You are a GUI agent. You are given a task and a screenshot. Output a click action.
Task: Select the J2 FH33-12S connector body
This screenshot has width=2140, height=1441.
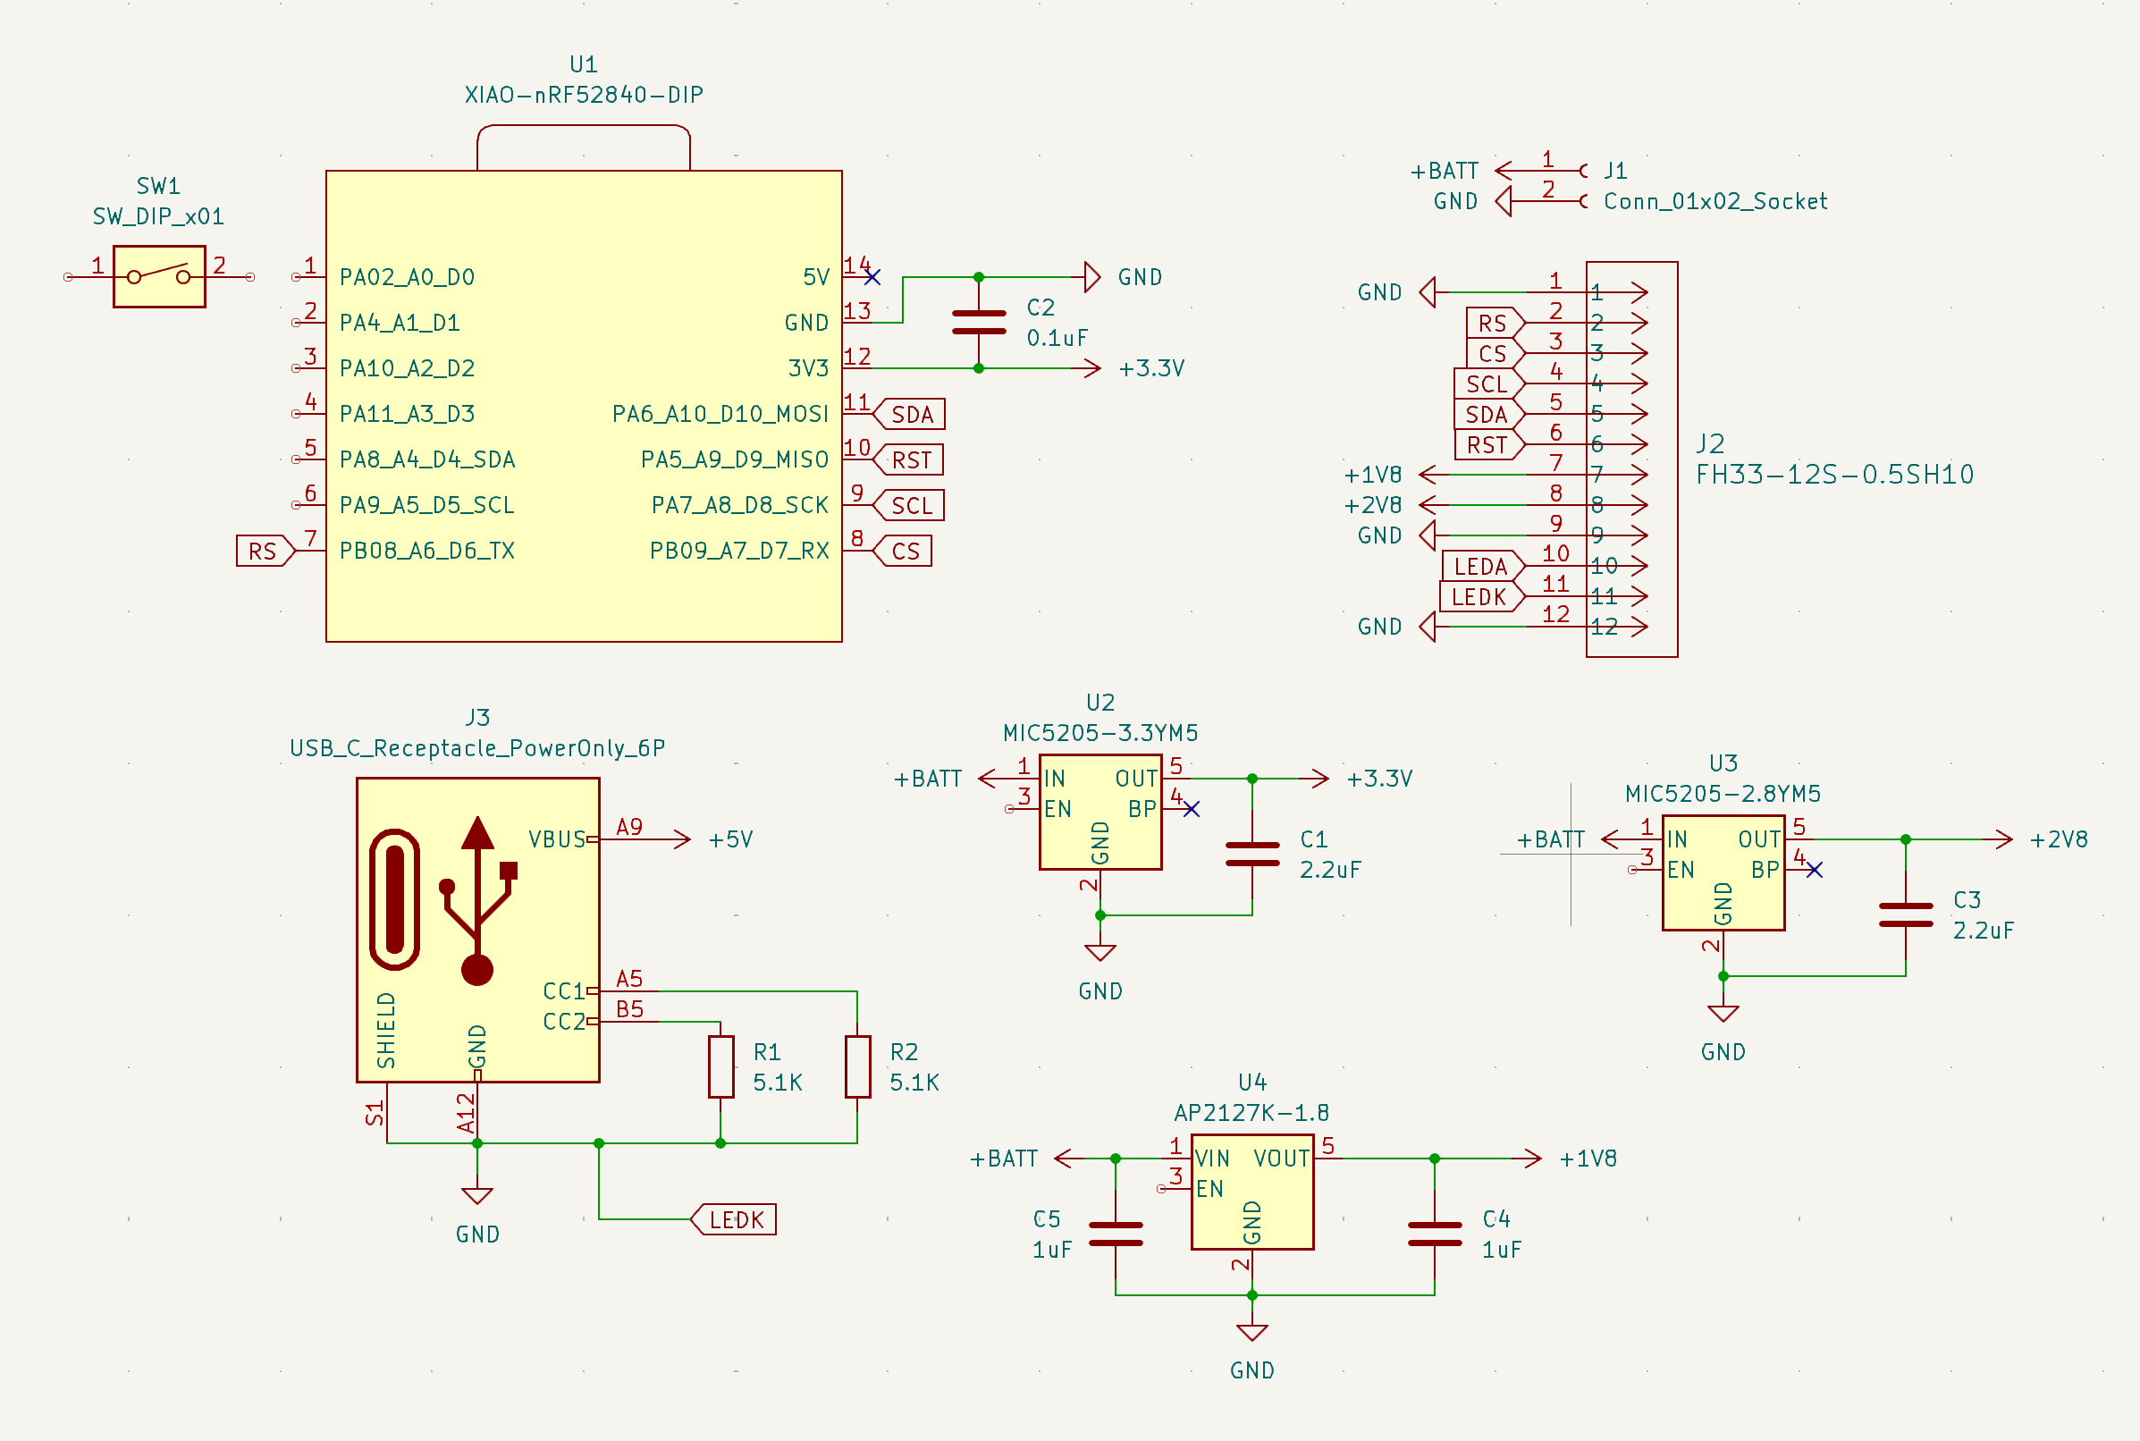(1631, 459)
